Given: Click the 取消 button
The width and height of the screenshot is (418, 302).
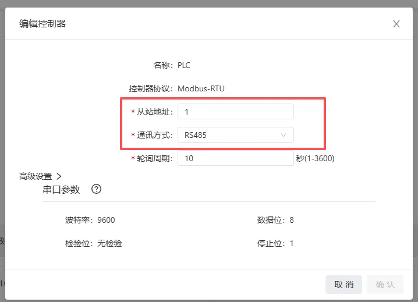Looking at the screenshot, I should (x=343, y=285).
